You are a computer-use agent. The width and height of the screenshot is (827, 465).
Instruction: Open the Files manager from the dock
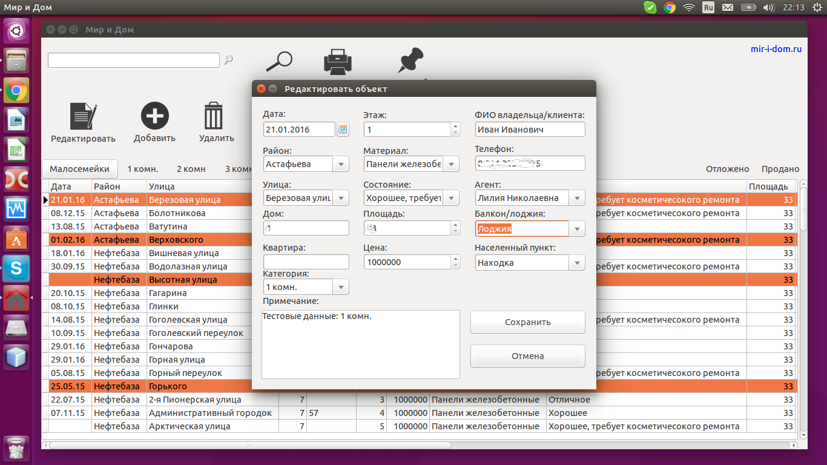[x=16, y=61]
